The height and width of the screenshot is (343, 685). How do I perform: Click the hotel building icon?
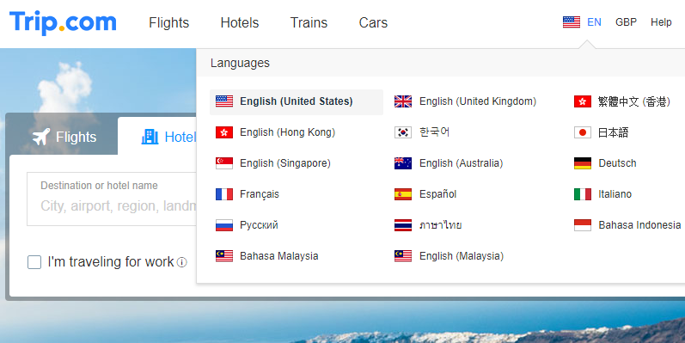click(150, 137)
